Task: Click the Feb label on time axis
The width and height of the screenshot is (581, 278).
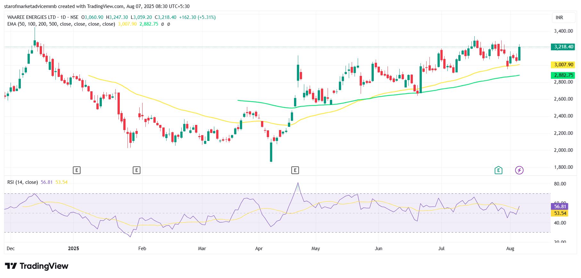Action: point(142,249)
